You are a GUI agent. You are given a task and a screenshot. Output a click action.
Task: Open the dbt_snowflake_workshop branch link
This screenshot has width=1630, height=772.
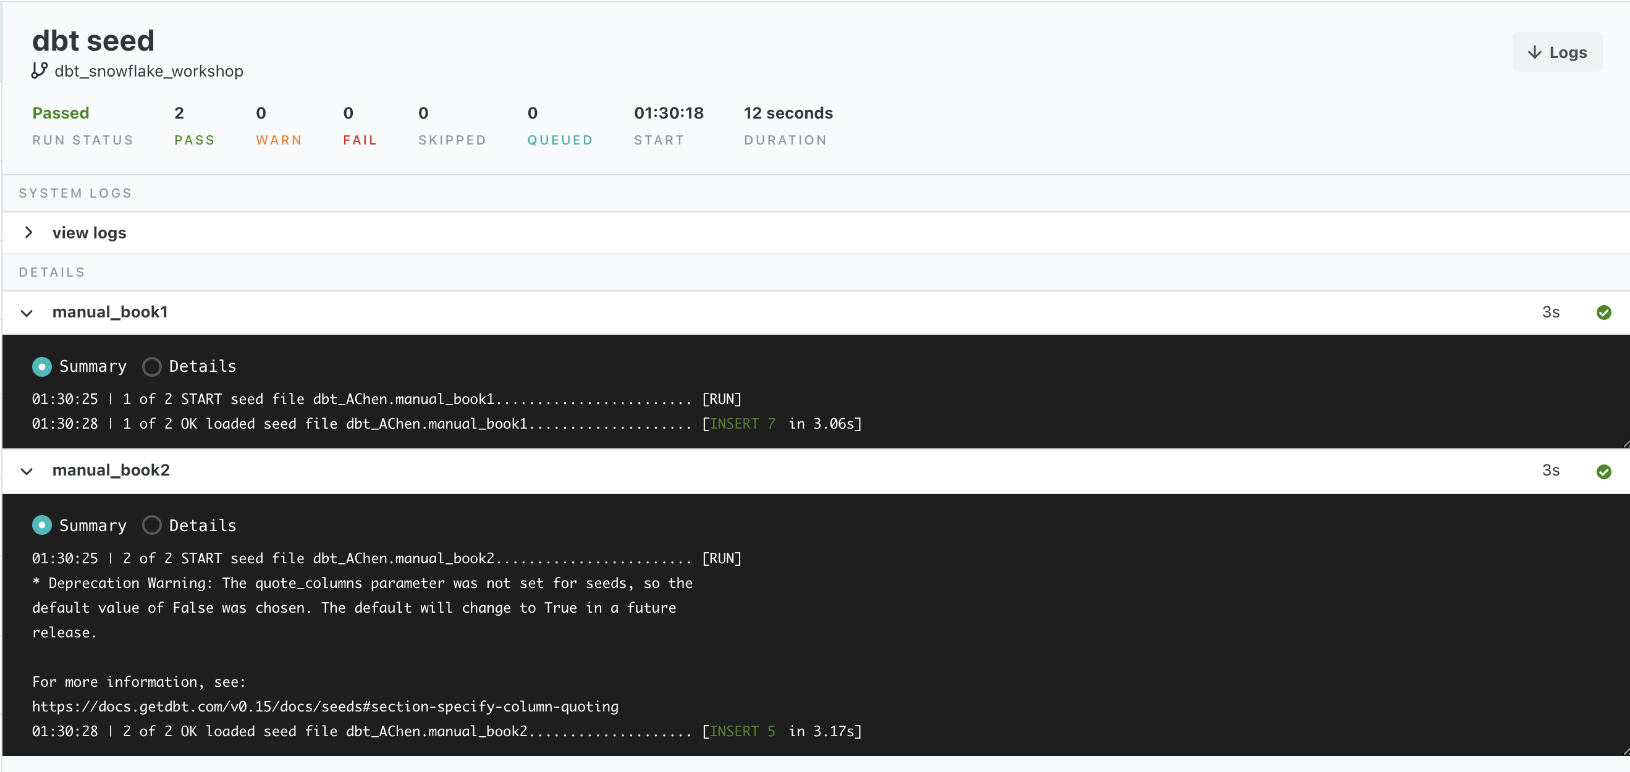coord(149,71)
